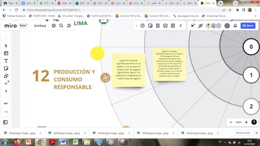Redo the last action
The width and height of the screenshot is (260, 146).
(x=6, y=112)
